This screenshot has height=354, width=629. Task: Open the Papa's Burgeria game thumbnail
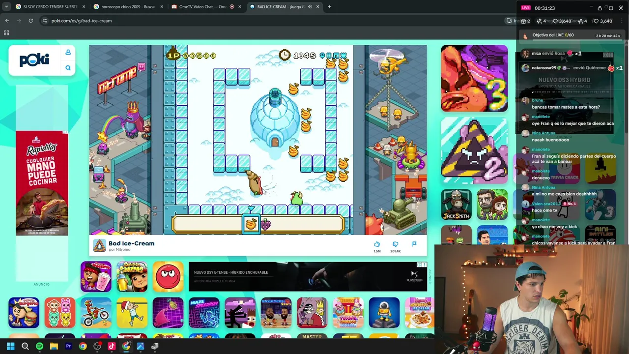click(x=24, y=313)
